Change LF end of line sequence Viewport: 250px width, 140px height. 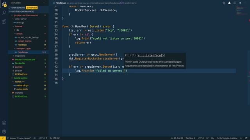[x=207, y=138]
